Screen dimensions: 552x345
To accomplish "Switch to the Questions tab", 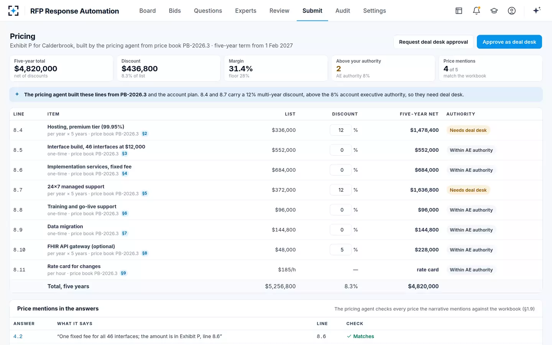I will (x=208, y=11).
